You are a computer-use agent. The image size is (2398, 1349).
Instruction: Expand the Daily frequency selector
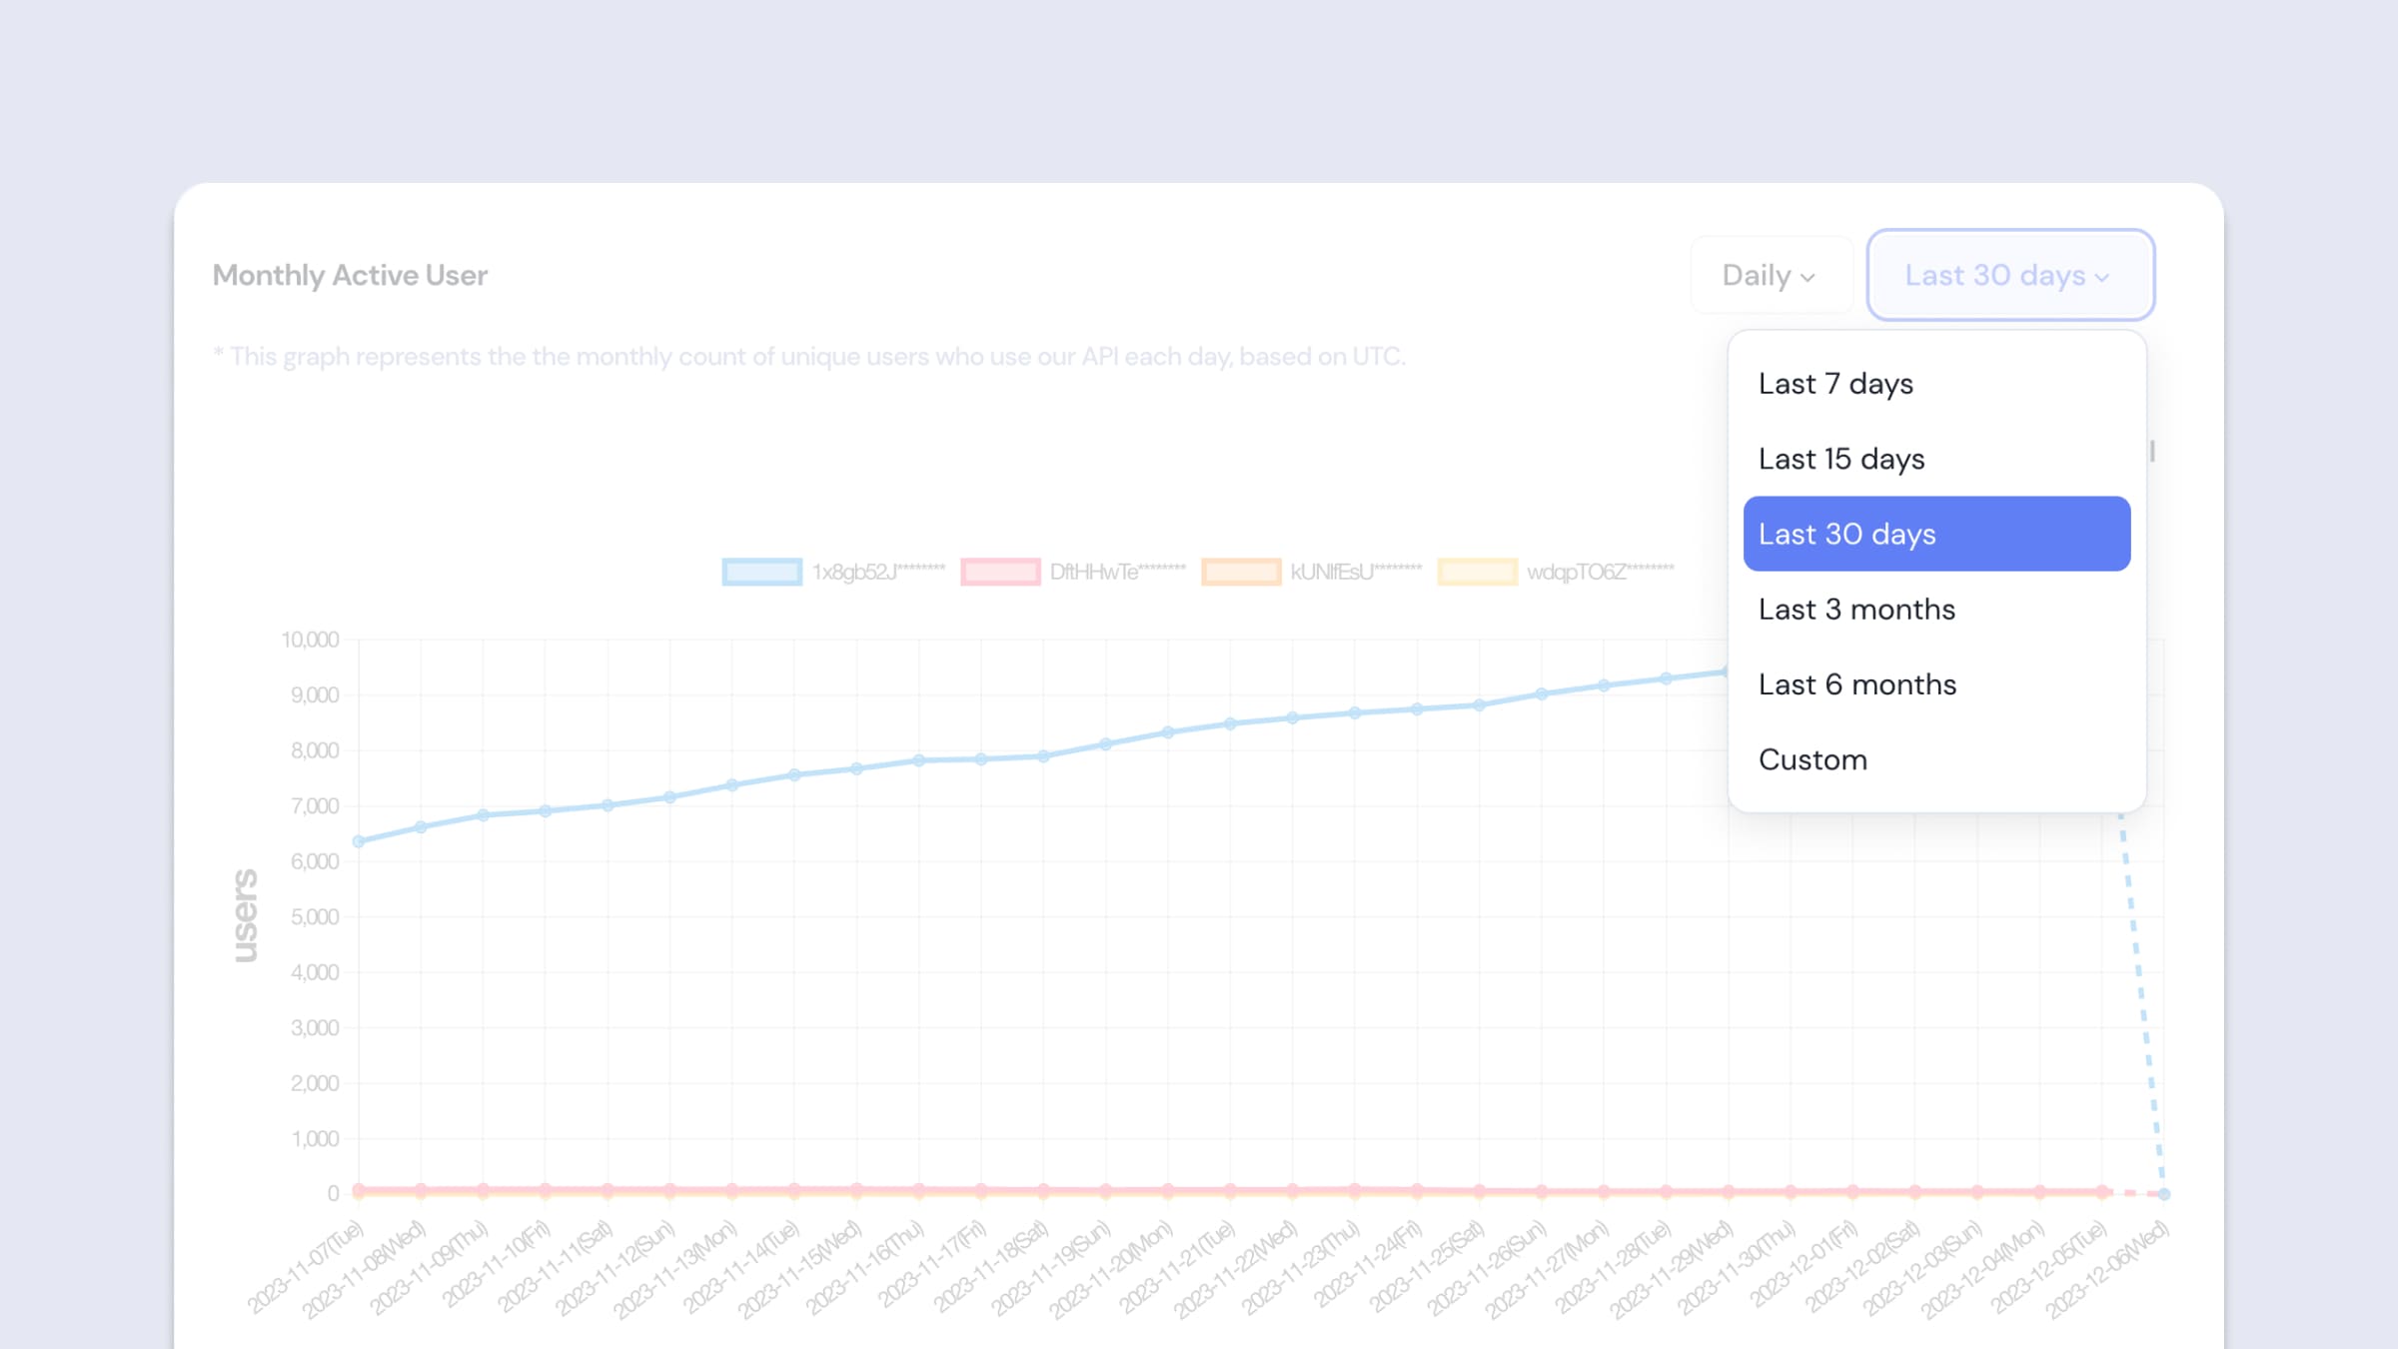click(1771, 275)
